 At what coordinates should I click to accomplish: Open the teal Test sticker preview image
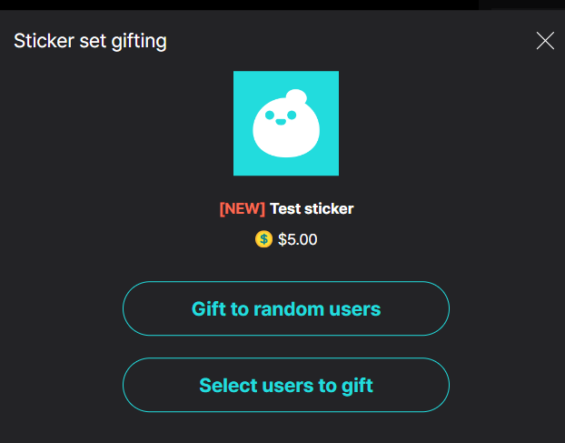tap(286, 124)
